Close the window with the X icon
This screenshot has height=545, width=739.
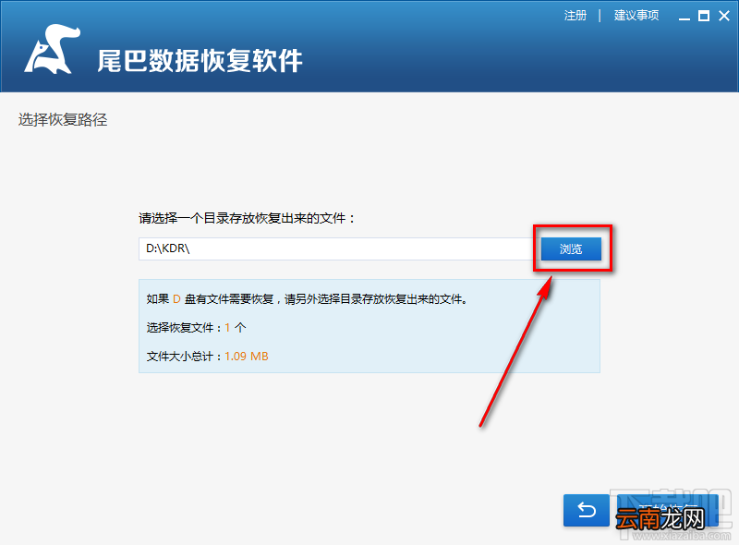point(724,16)
